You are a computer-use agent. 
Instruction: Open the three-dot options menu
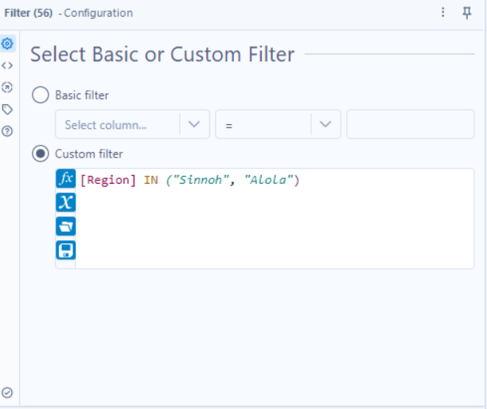pos(443,13)
